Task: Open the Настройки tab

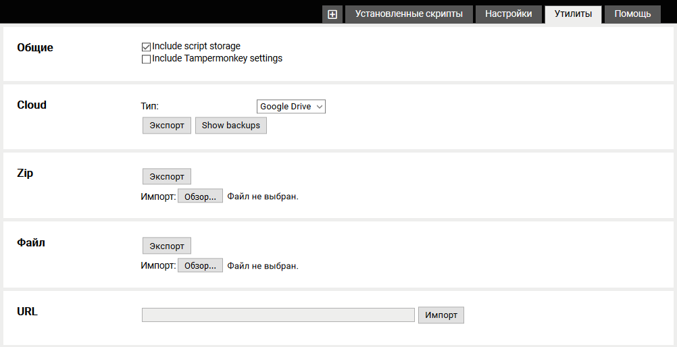Action: pyautogui.click(x=509, y=14)
